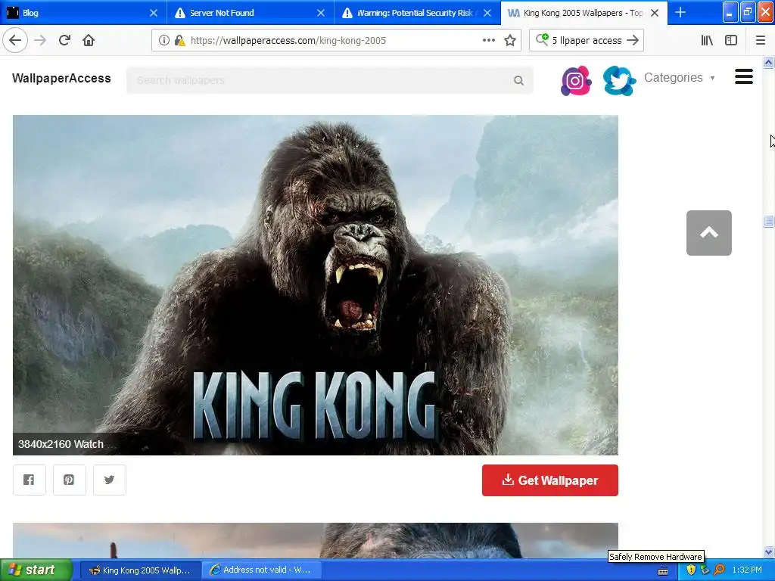
Task: Click the vertical scrollbar thumb
Action: (768, 221)
